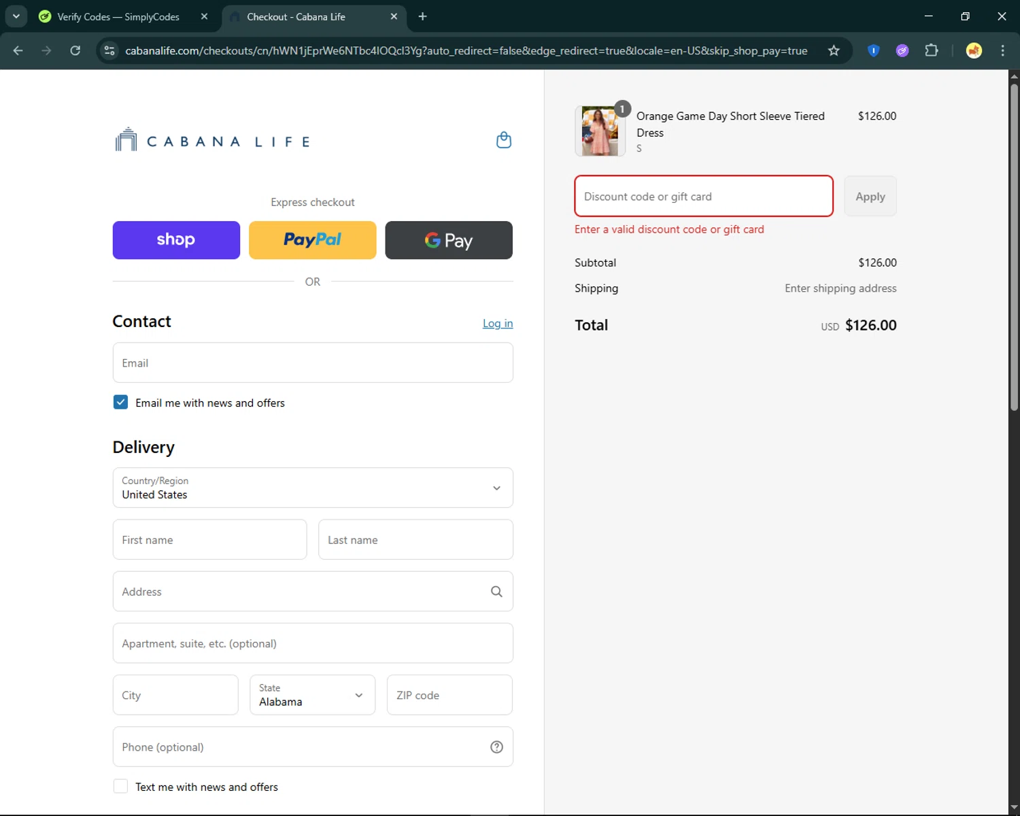The height and width of the screenshot is (816, 1020).
Task: Restore down the browser window
Action: [965, 16]
